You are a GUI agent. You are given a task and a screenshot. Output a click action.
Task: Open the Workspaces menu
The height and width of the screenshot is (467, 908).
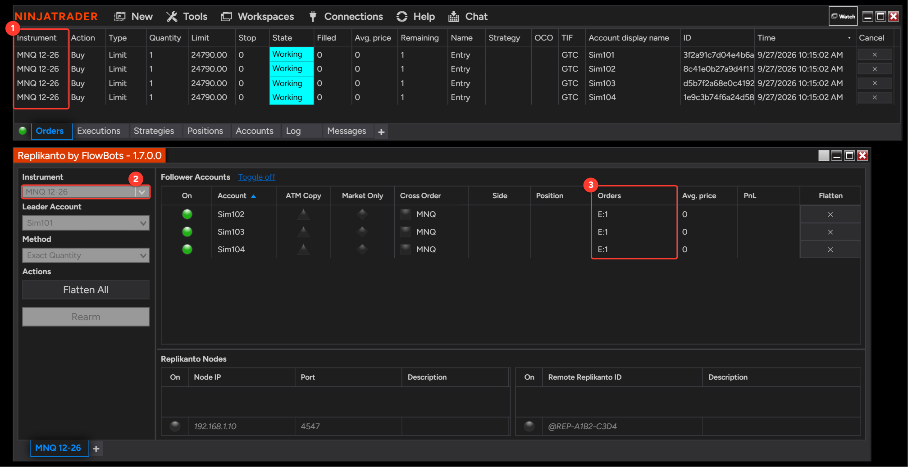coord(257,17)
